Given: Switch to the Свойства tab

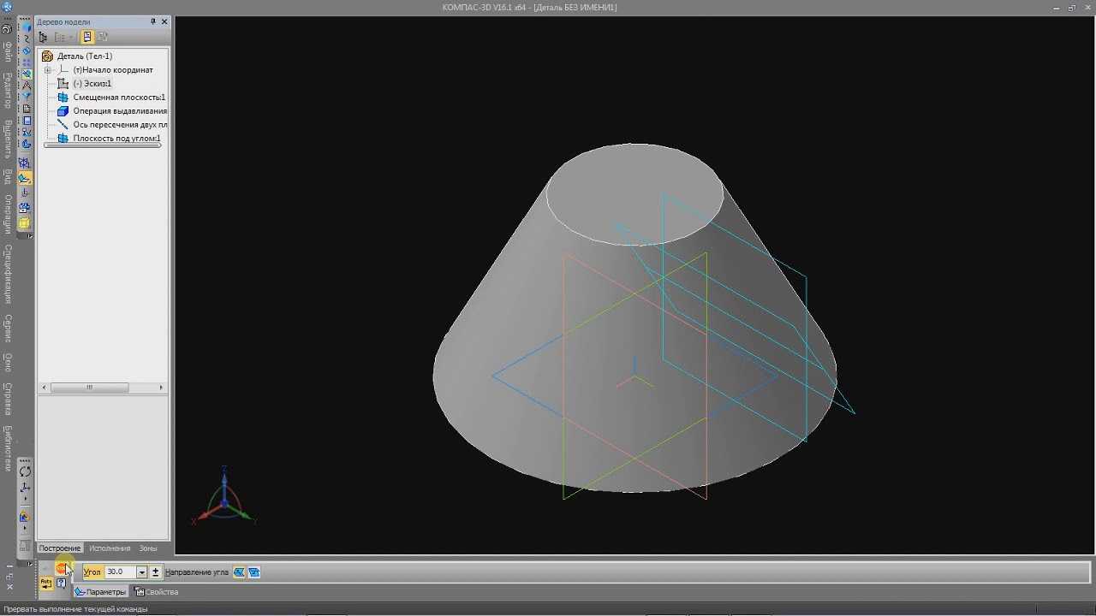Looking at the screenshot, I should point(157,592).
